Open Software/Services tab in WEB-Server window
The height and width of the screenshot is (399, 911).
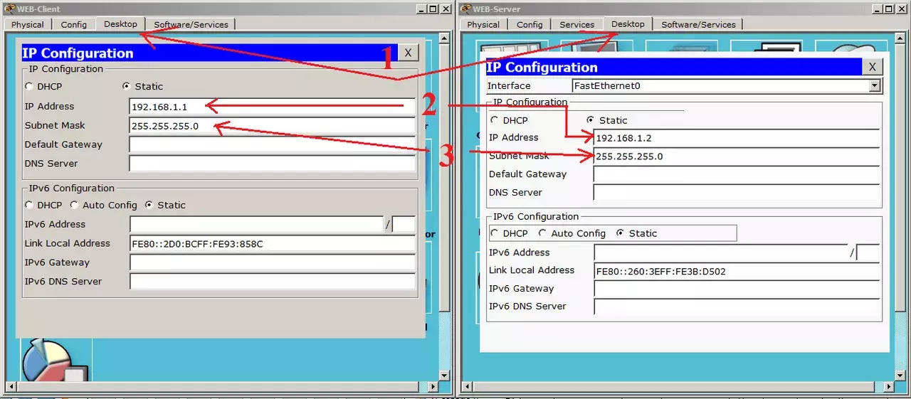698,24
